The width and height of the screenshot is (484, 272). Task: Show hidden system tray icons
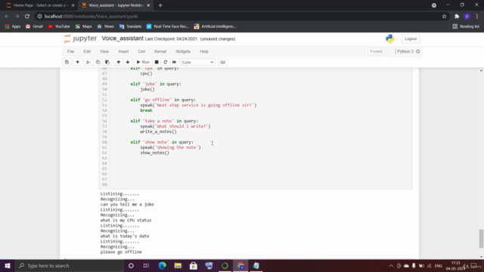click(391, 266)
